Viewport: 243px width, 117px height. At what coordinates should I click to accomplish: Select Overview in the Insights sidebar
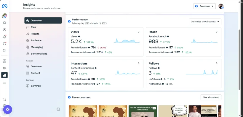43,20
